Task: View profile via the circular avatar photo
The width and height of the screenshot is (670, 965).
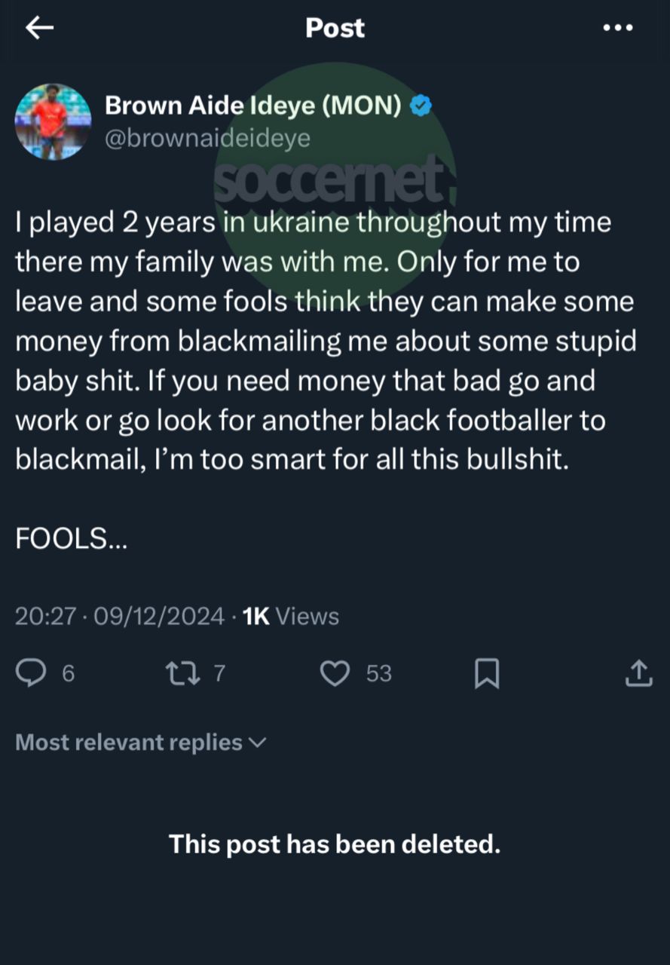Action: [54, 121]
